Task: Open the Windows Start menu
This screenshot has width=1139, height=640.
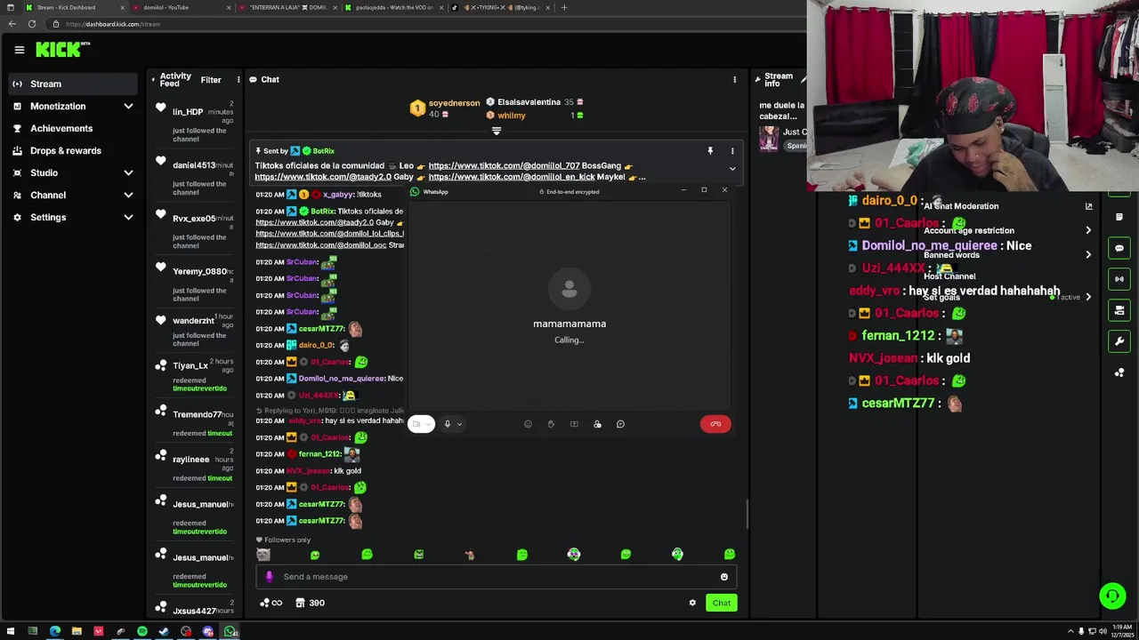Action: click(11, 632)
